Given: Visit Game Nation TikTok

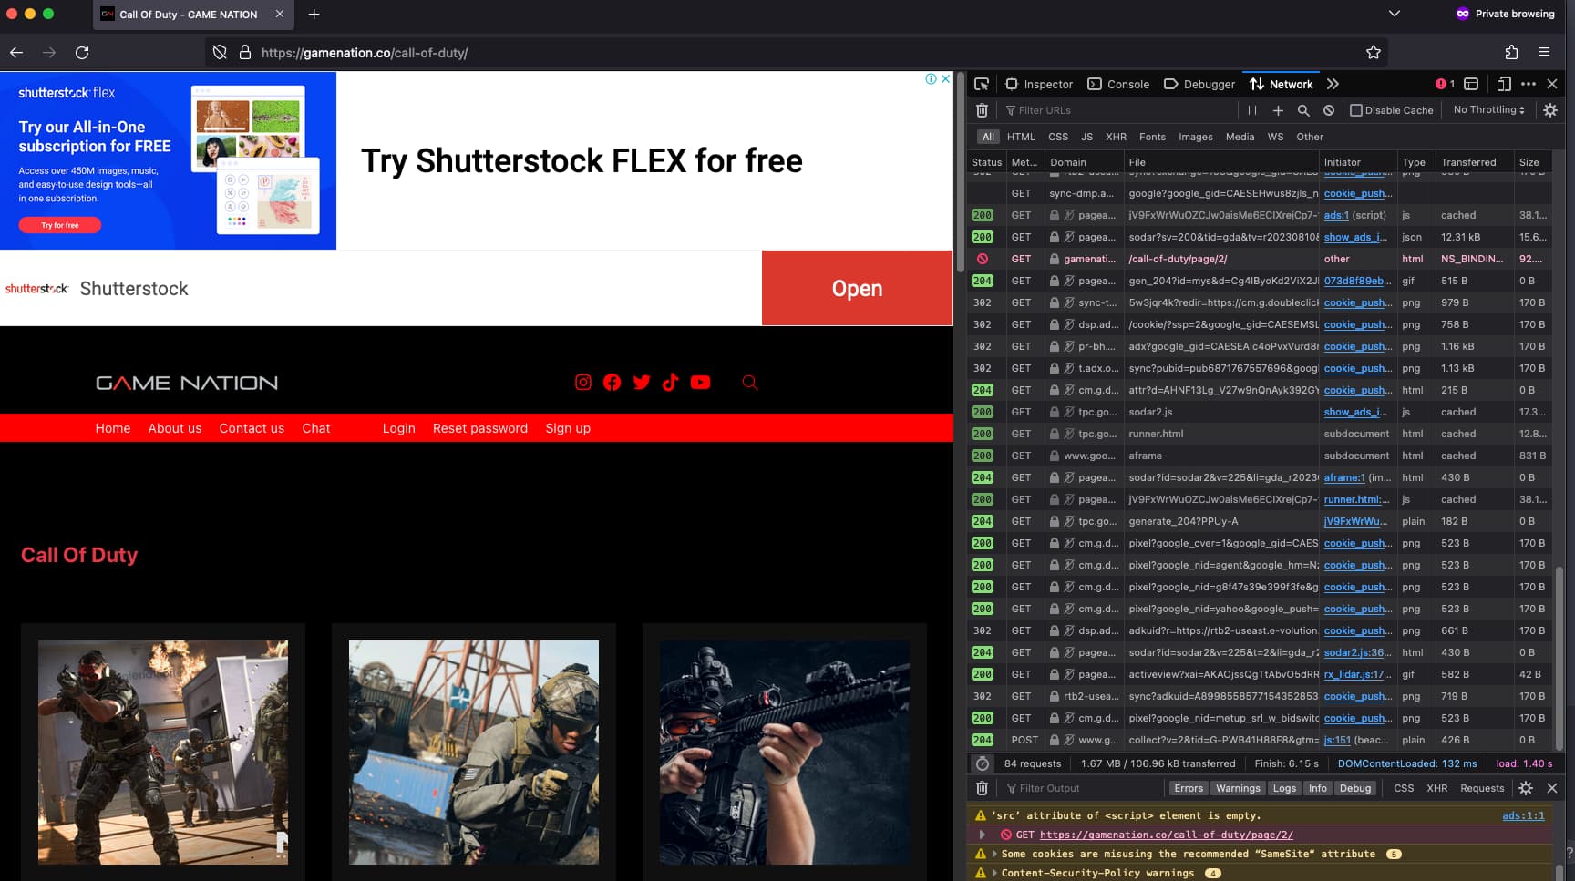Looking at the screenshot, I should (x=671, y=383).
